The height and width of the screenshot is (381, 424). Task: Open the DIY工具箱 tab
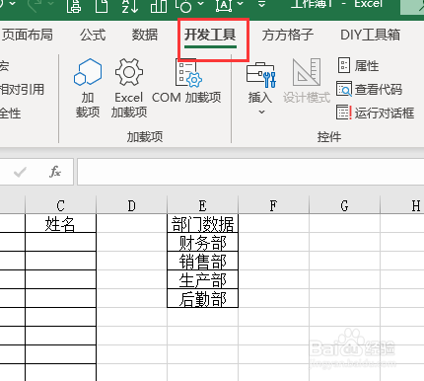tap(370, 35)
